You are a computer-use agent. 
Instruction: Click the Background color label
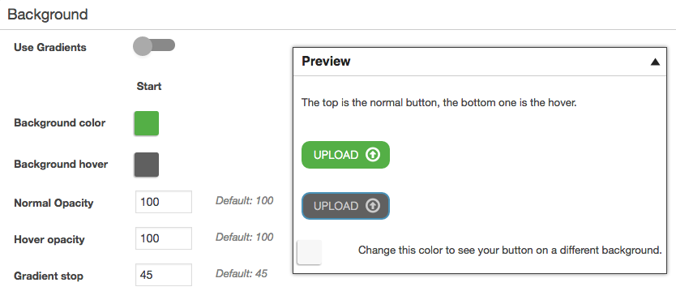click(x=59, y=123)
